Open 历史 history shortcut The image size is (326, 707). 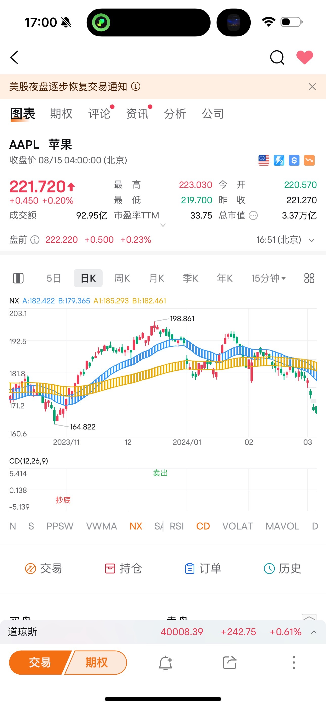(282, 568)
